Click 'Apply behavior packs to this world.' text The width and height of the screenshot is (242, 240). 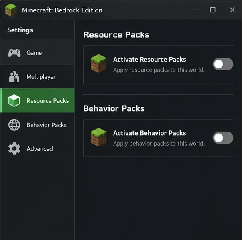(159, 144)
